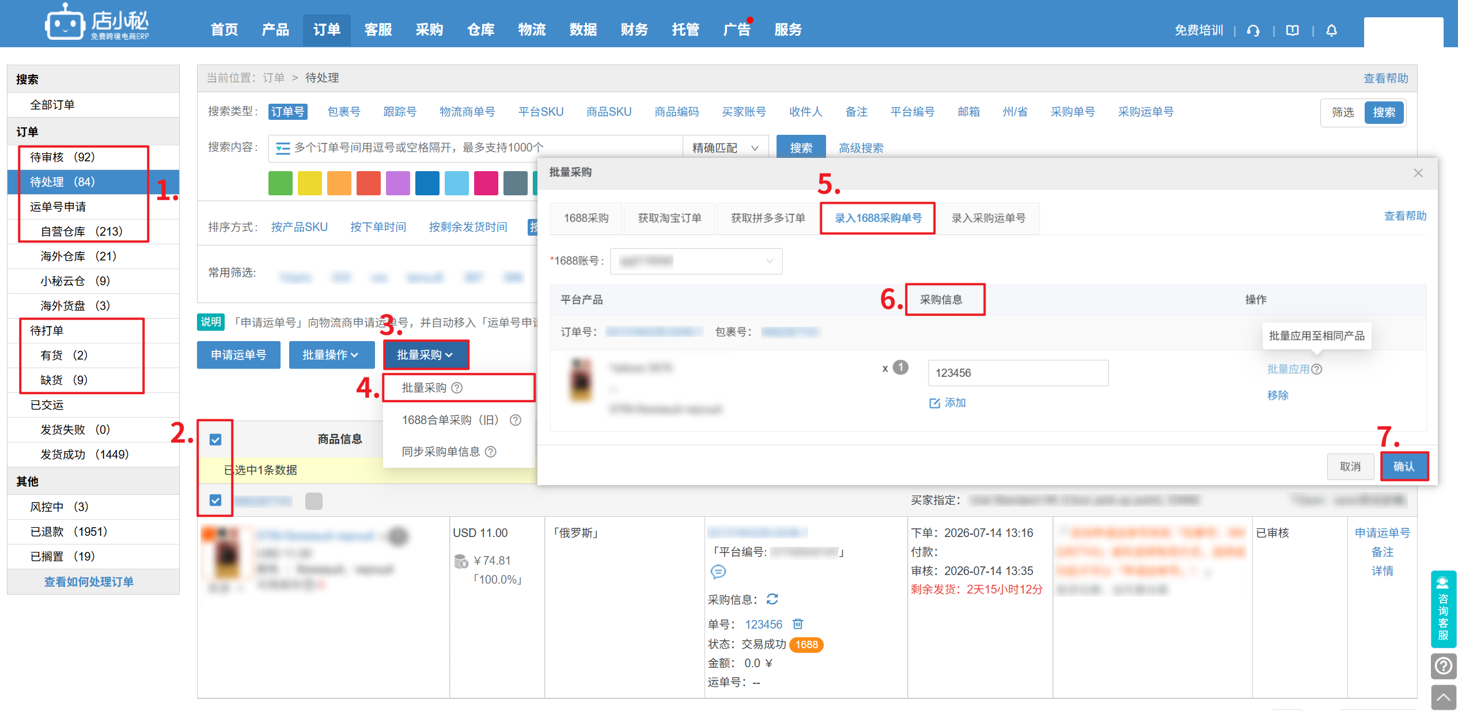Click the back-to-top arrow button
This screenshot has height=711, width=1458.
pos(1443,698)
